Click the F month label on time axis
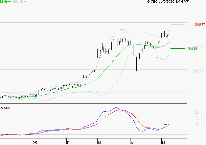 point(68,143)
